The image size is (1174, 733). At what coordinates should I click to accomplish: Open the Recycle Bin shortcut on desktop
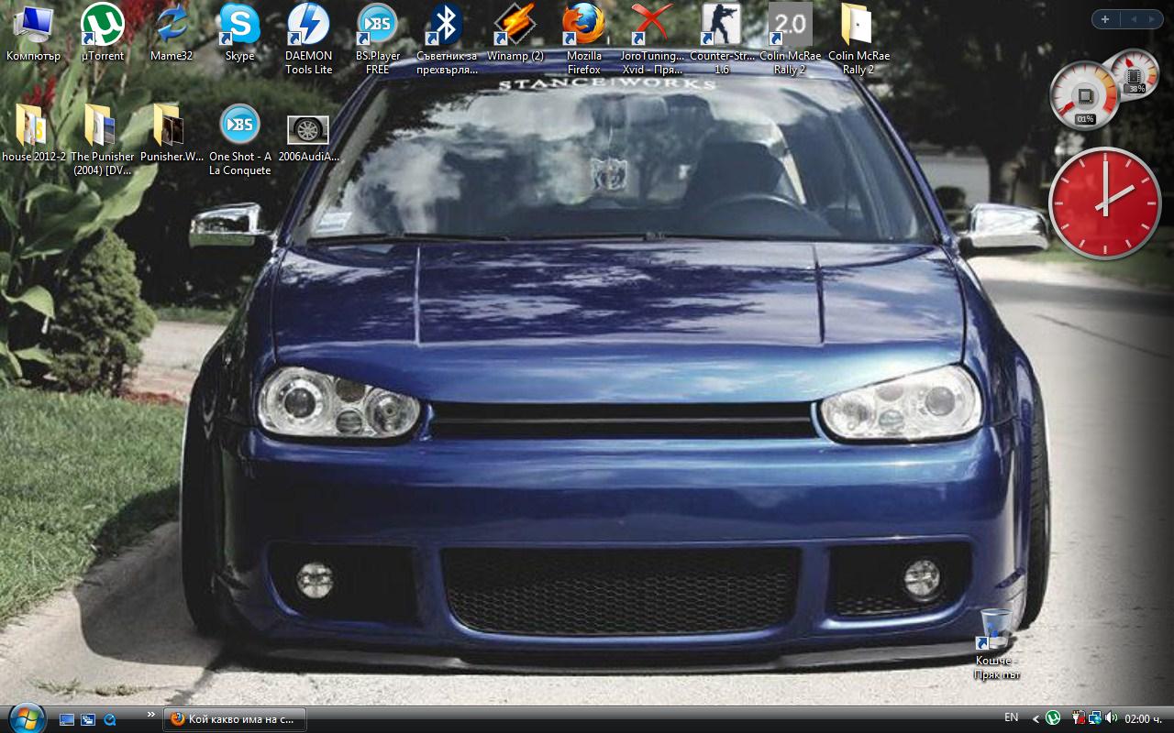996,632
